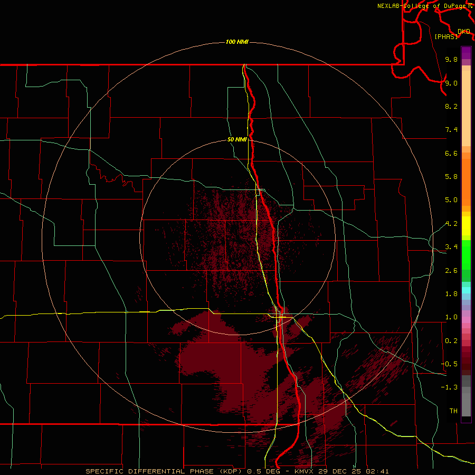Click the [PHAS] legend heading
Image resolution: width=475 pixels, height=475 pixels.
[x=446, y=37]
